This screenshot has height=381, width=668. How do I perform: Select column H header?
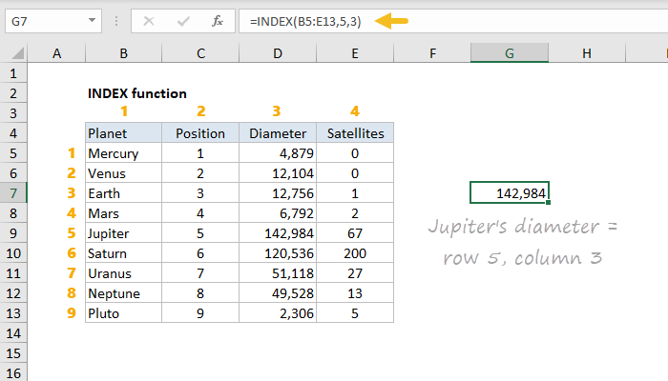click(x=587, y=53)
